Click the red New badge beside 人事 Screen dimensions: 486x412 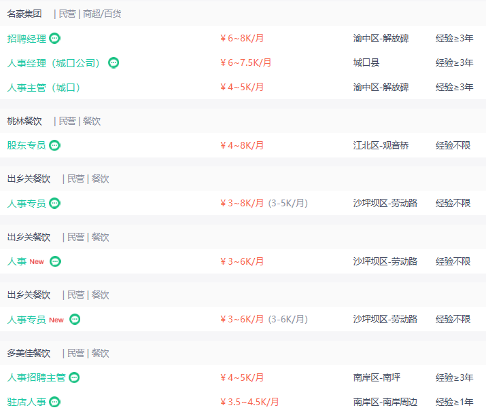tap(37, 262)
